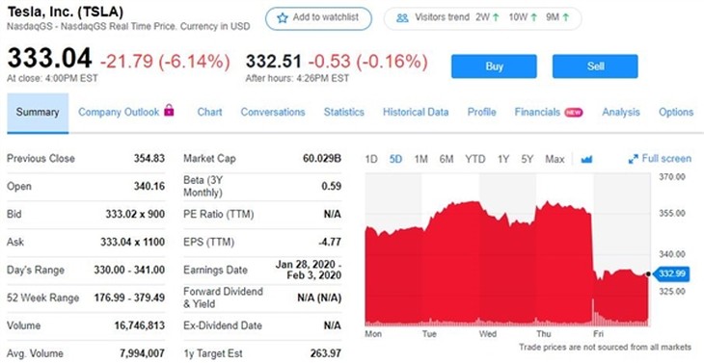
Task: Click the Full screen expand arrows icon
Action: [x=633, y=159]
